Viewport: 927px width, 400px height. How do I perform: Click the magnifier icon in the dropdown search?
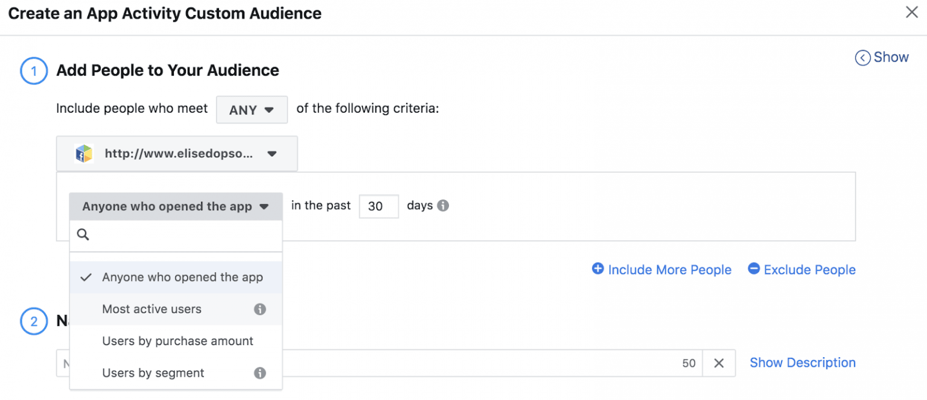click(x=83, y=235)
